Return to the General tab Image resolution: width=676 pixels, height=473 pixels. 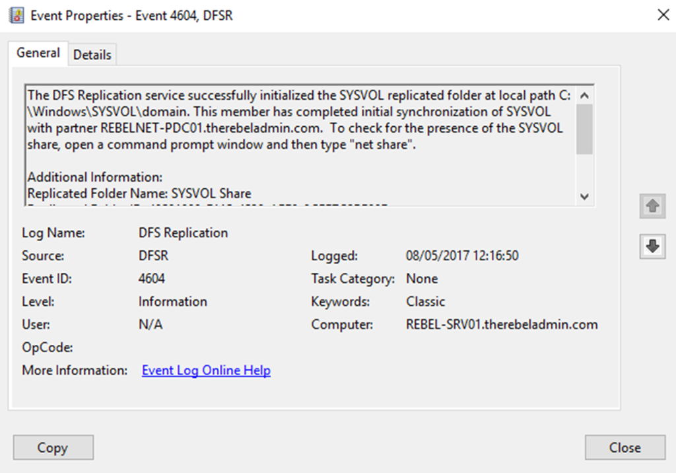click(38, 52)
